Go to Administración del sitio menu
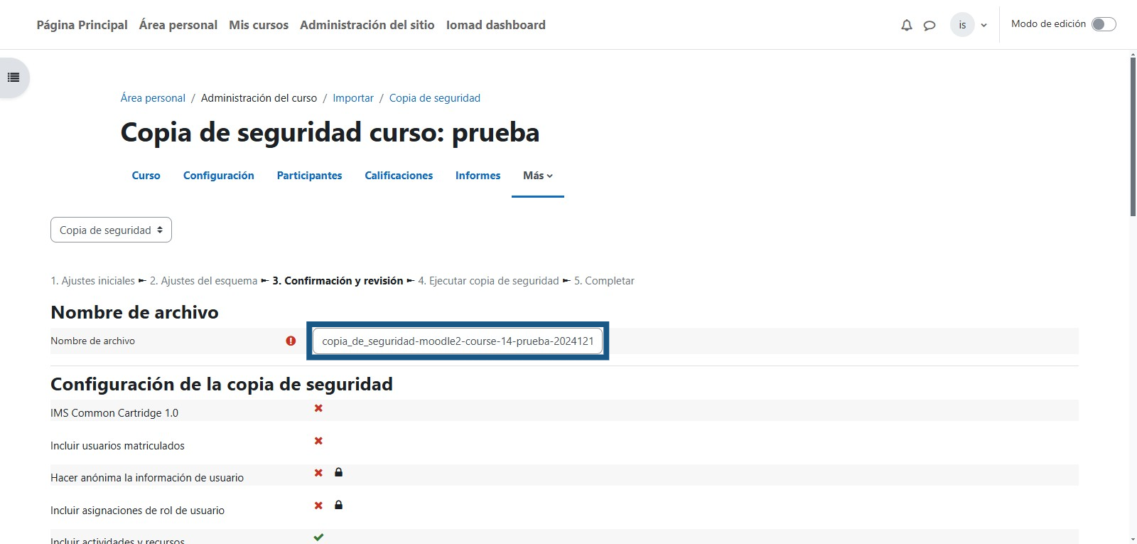This screenshot has width=1137, height=544. pyautogui.click(x=367, y=25)
